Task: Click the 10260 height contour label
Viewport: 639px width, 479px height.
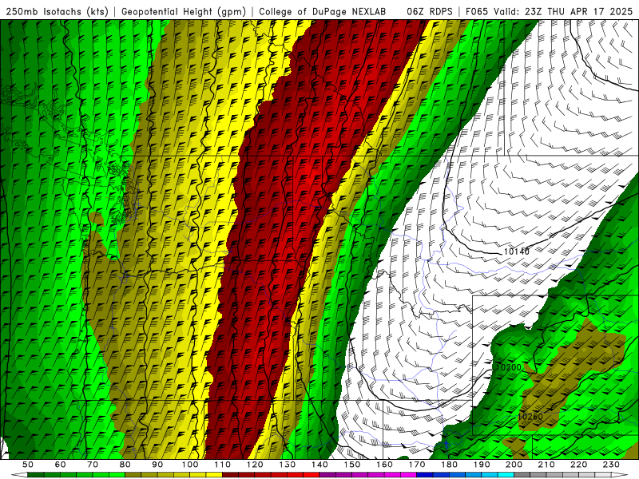Action: [530, 417]
